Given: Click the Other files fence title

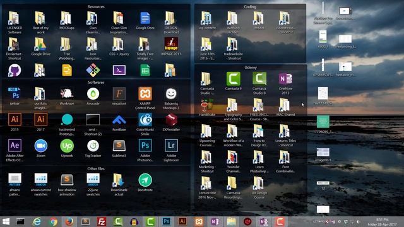Looking at the screenshot, I should (x=96, y=169).
